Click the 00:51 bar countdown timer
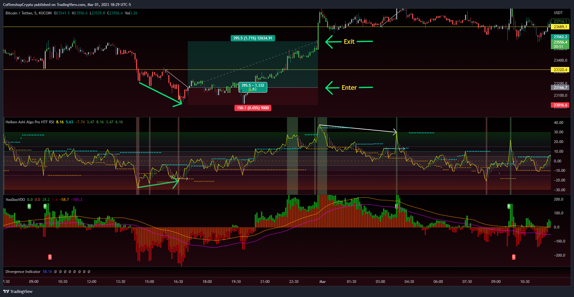 click(558, 47)
